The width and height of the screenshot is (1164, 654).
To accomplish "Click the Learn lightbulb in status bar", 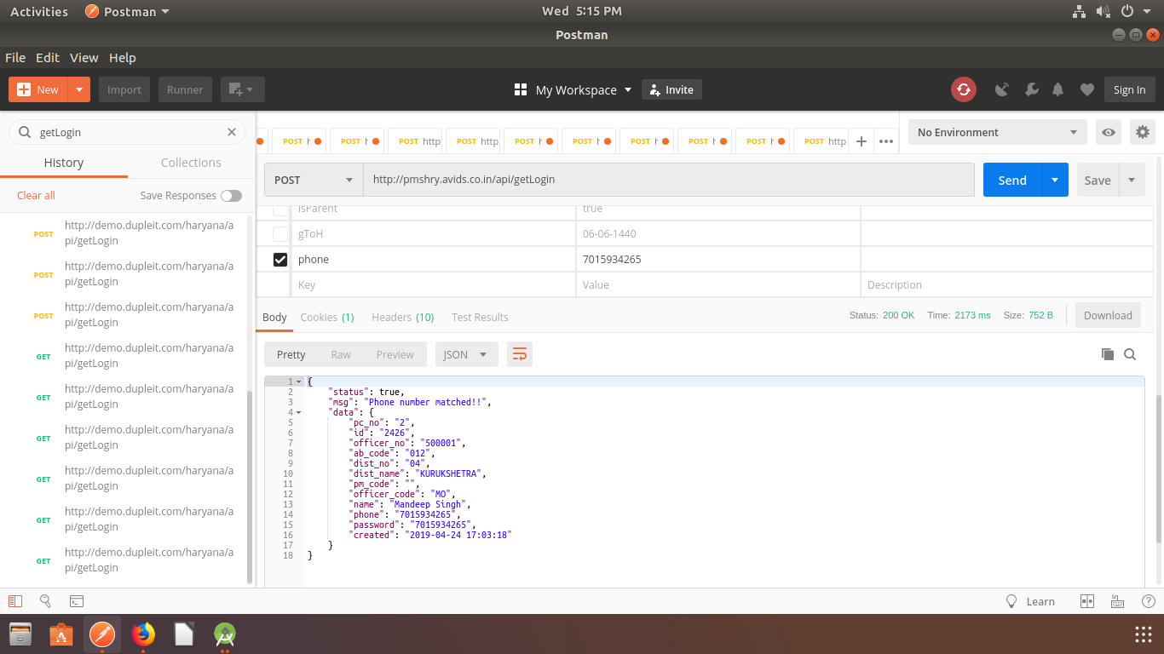I will coord(1011,601).
